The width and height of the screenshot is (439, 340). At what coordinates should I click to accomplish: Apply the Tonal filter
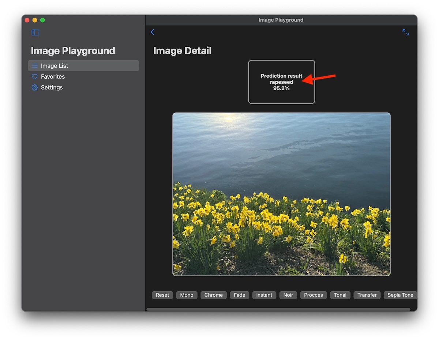pyautogui.click(x=340, y=295)
